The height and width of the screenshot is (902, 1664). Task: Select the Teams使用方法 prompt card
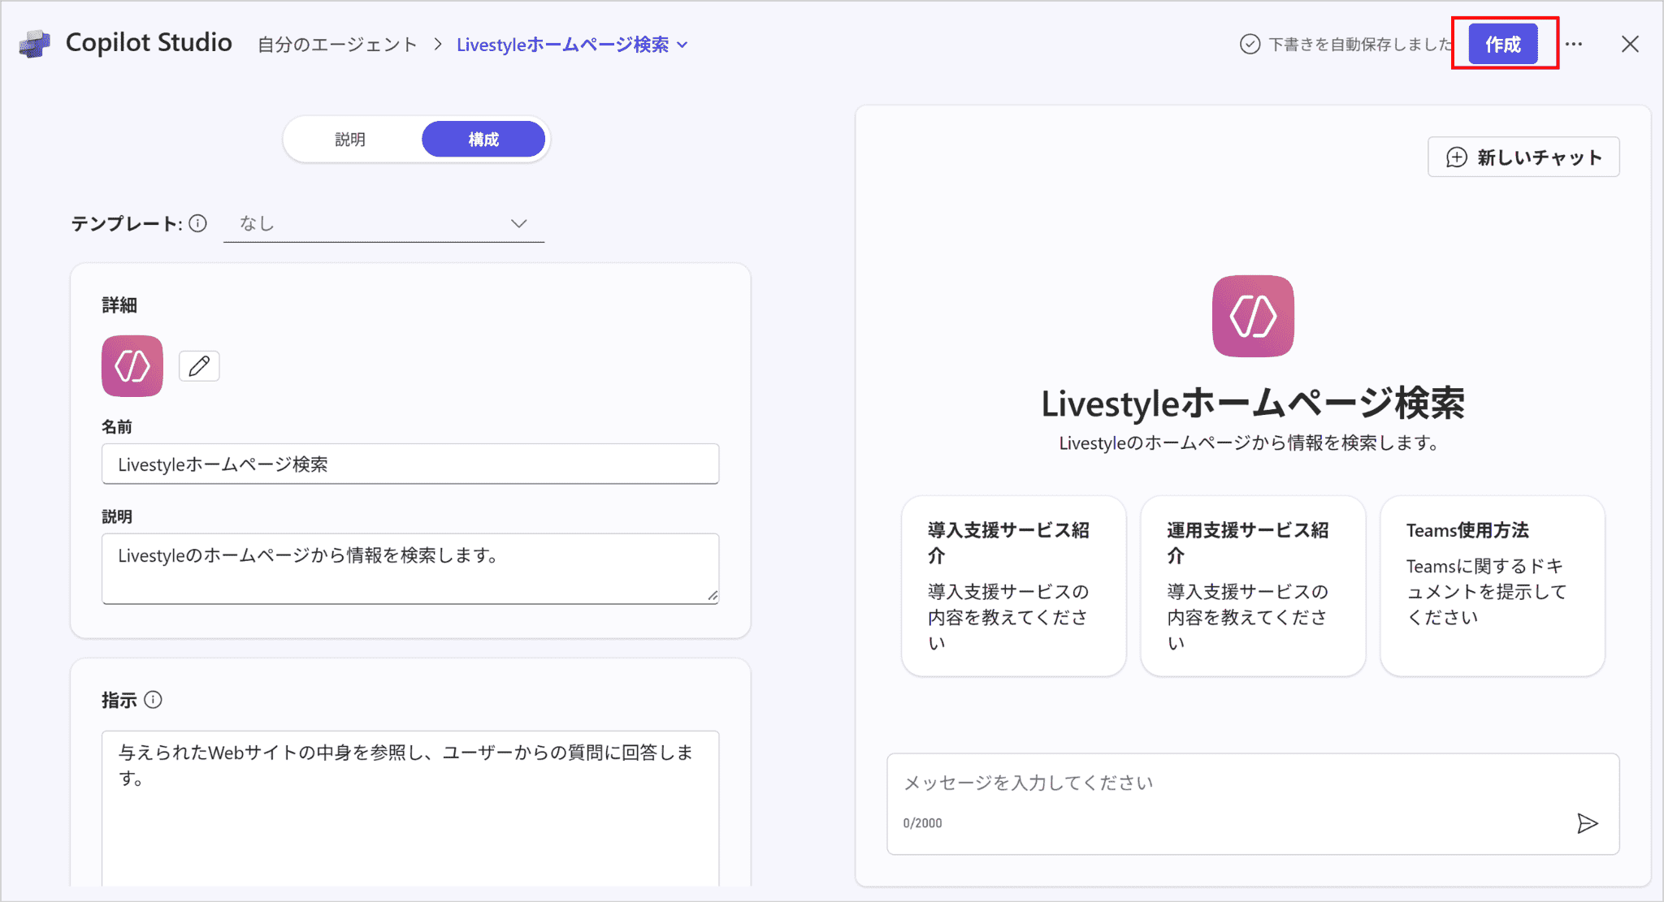coord(1492,585)
